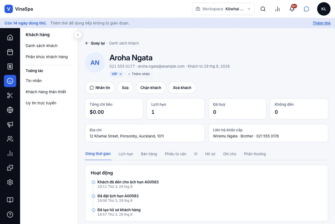Image resolution: width=335 pixels, height=224 pixels.
Task: Switch to the Ví tab
Action: (196, 154)
